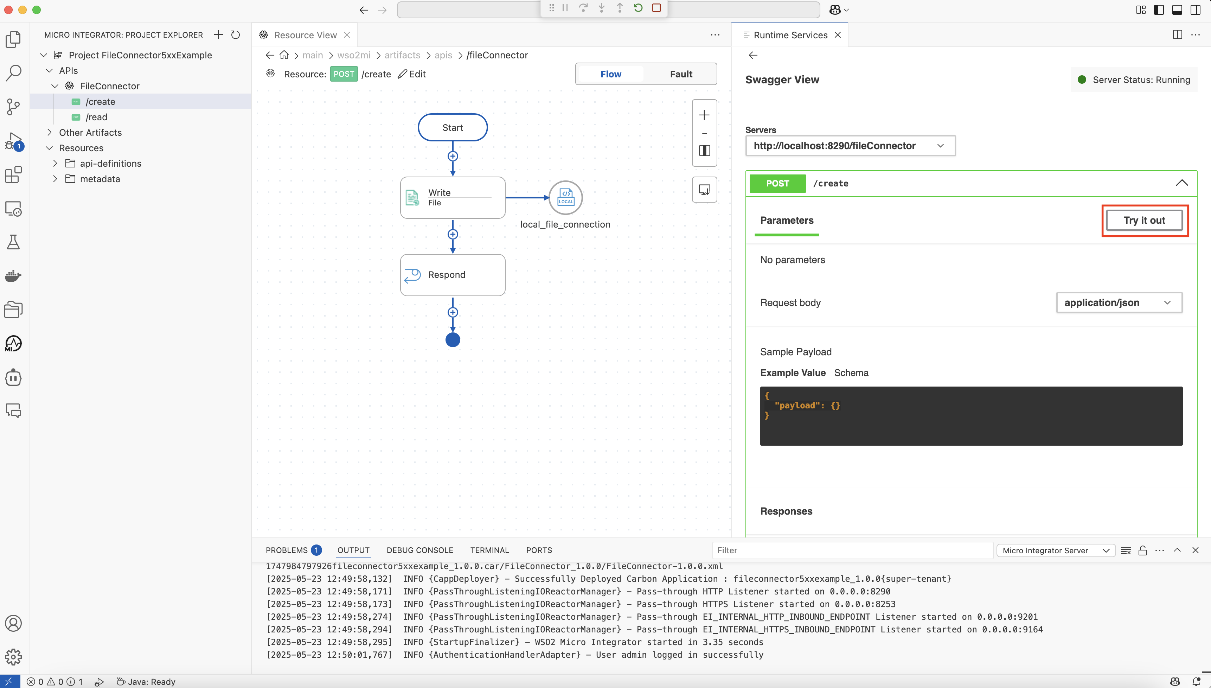Click Try it out
The height and width of the screenshot is (688, 1211).
[x=1144, y=220]
